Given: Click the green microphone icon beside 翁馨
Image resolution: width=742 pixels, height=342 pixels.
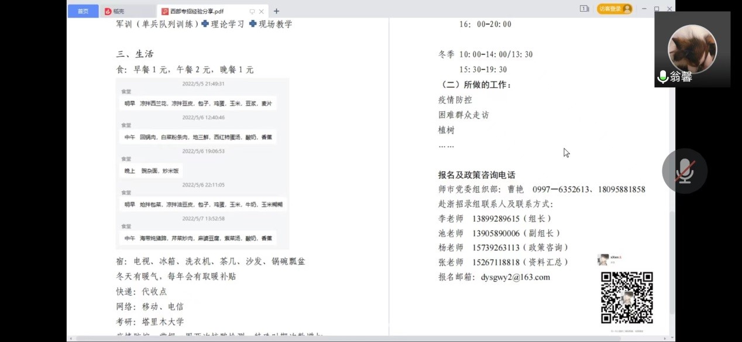Looking at the screenshot, I should 662,77.
